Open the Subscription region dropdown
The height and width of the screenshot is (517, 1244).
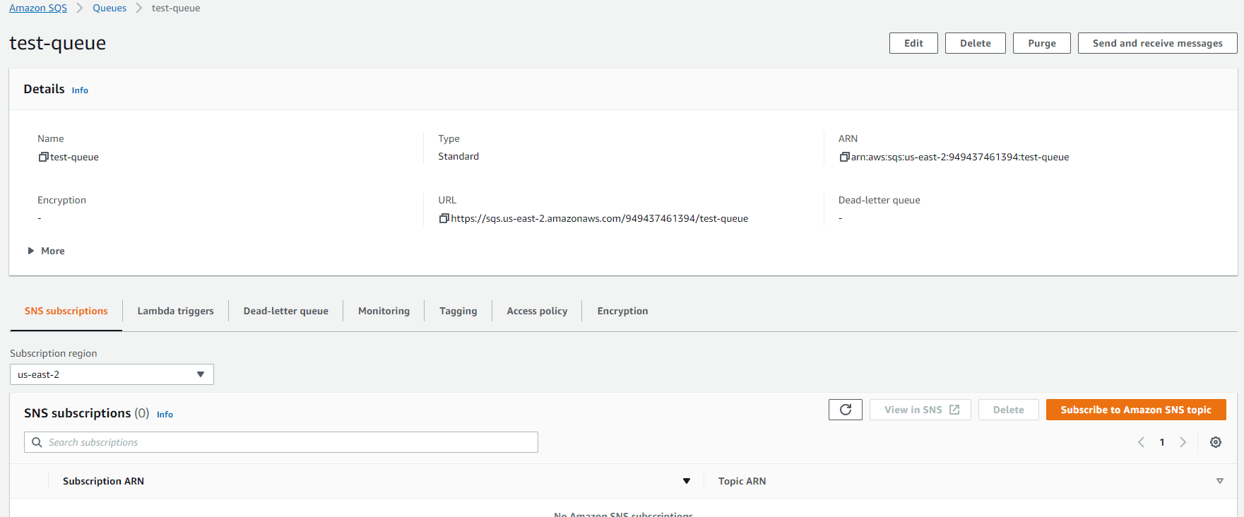coord(112,374)
